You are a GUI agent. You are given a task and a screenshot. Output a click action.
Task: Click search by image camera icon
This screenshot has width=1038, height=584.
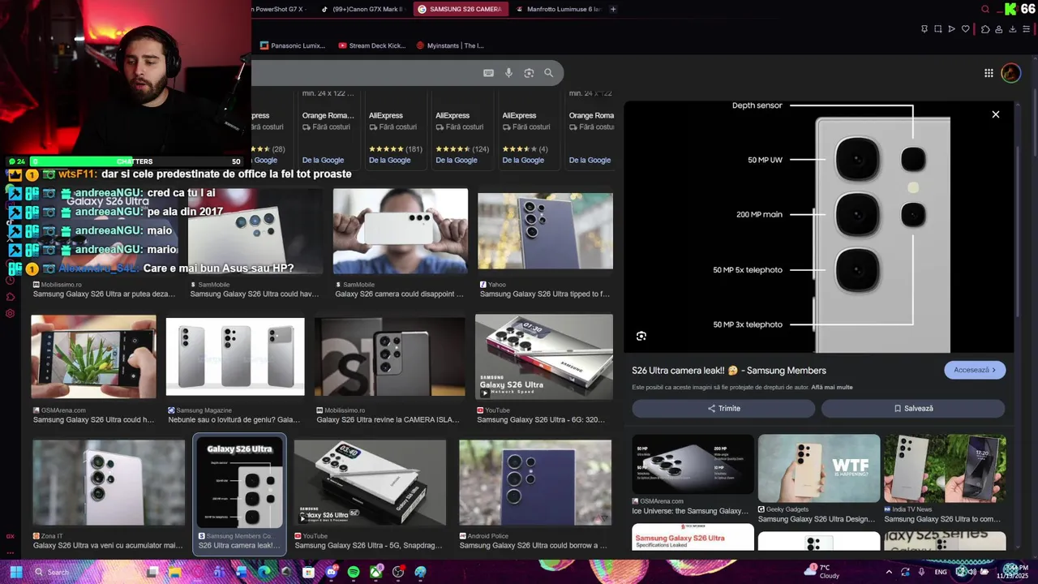click(x=529, y=73)
